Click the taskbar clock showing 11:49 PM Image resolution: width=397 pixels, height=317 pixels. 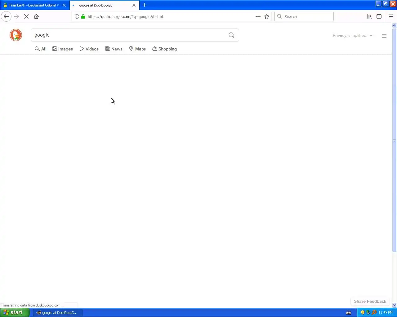point(386,313)
